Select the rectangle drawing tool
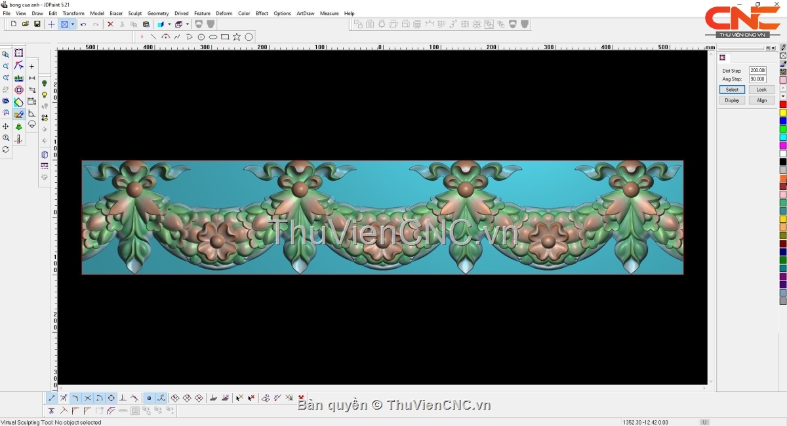The width and height of the screenshot is (787, 426). 225,37
